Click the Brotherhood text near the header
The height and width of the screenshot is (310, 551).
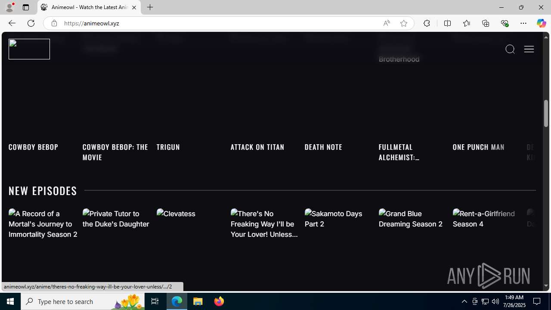(x=399, y=59)
